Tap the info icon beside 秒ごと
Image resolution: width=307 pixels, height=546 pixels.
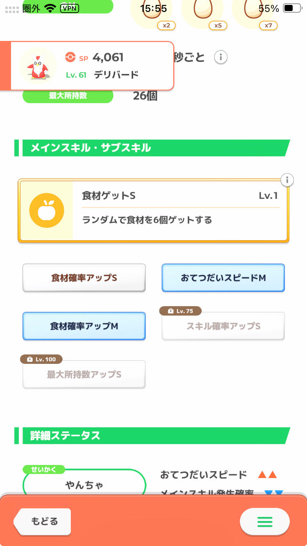point(221,57)
